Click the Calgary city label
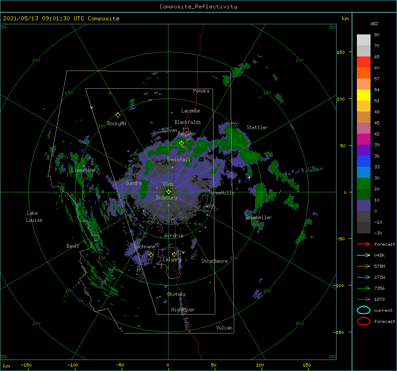 coord(172,259)
